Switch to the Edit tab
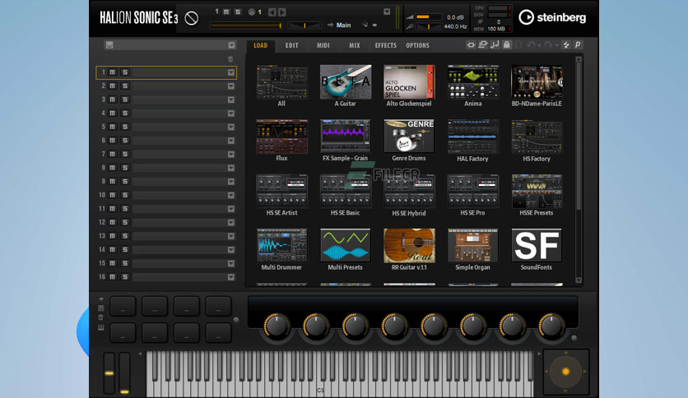688x398 pixels. [x=292, y=45]
